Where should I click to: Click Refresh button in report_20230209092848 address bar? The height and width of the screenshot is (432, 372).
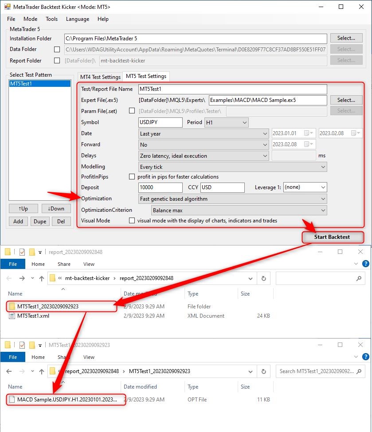264,278
